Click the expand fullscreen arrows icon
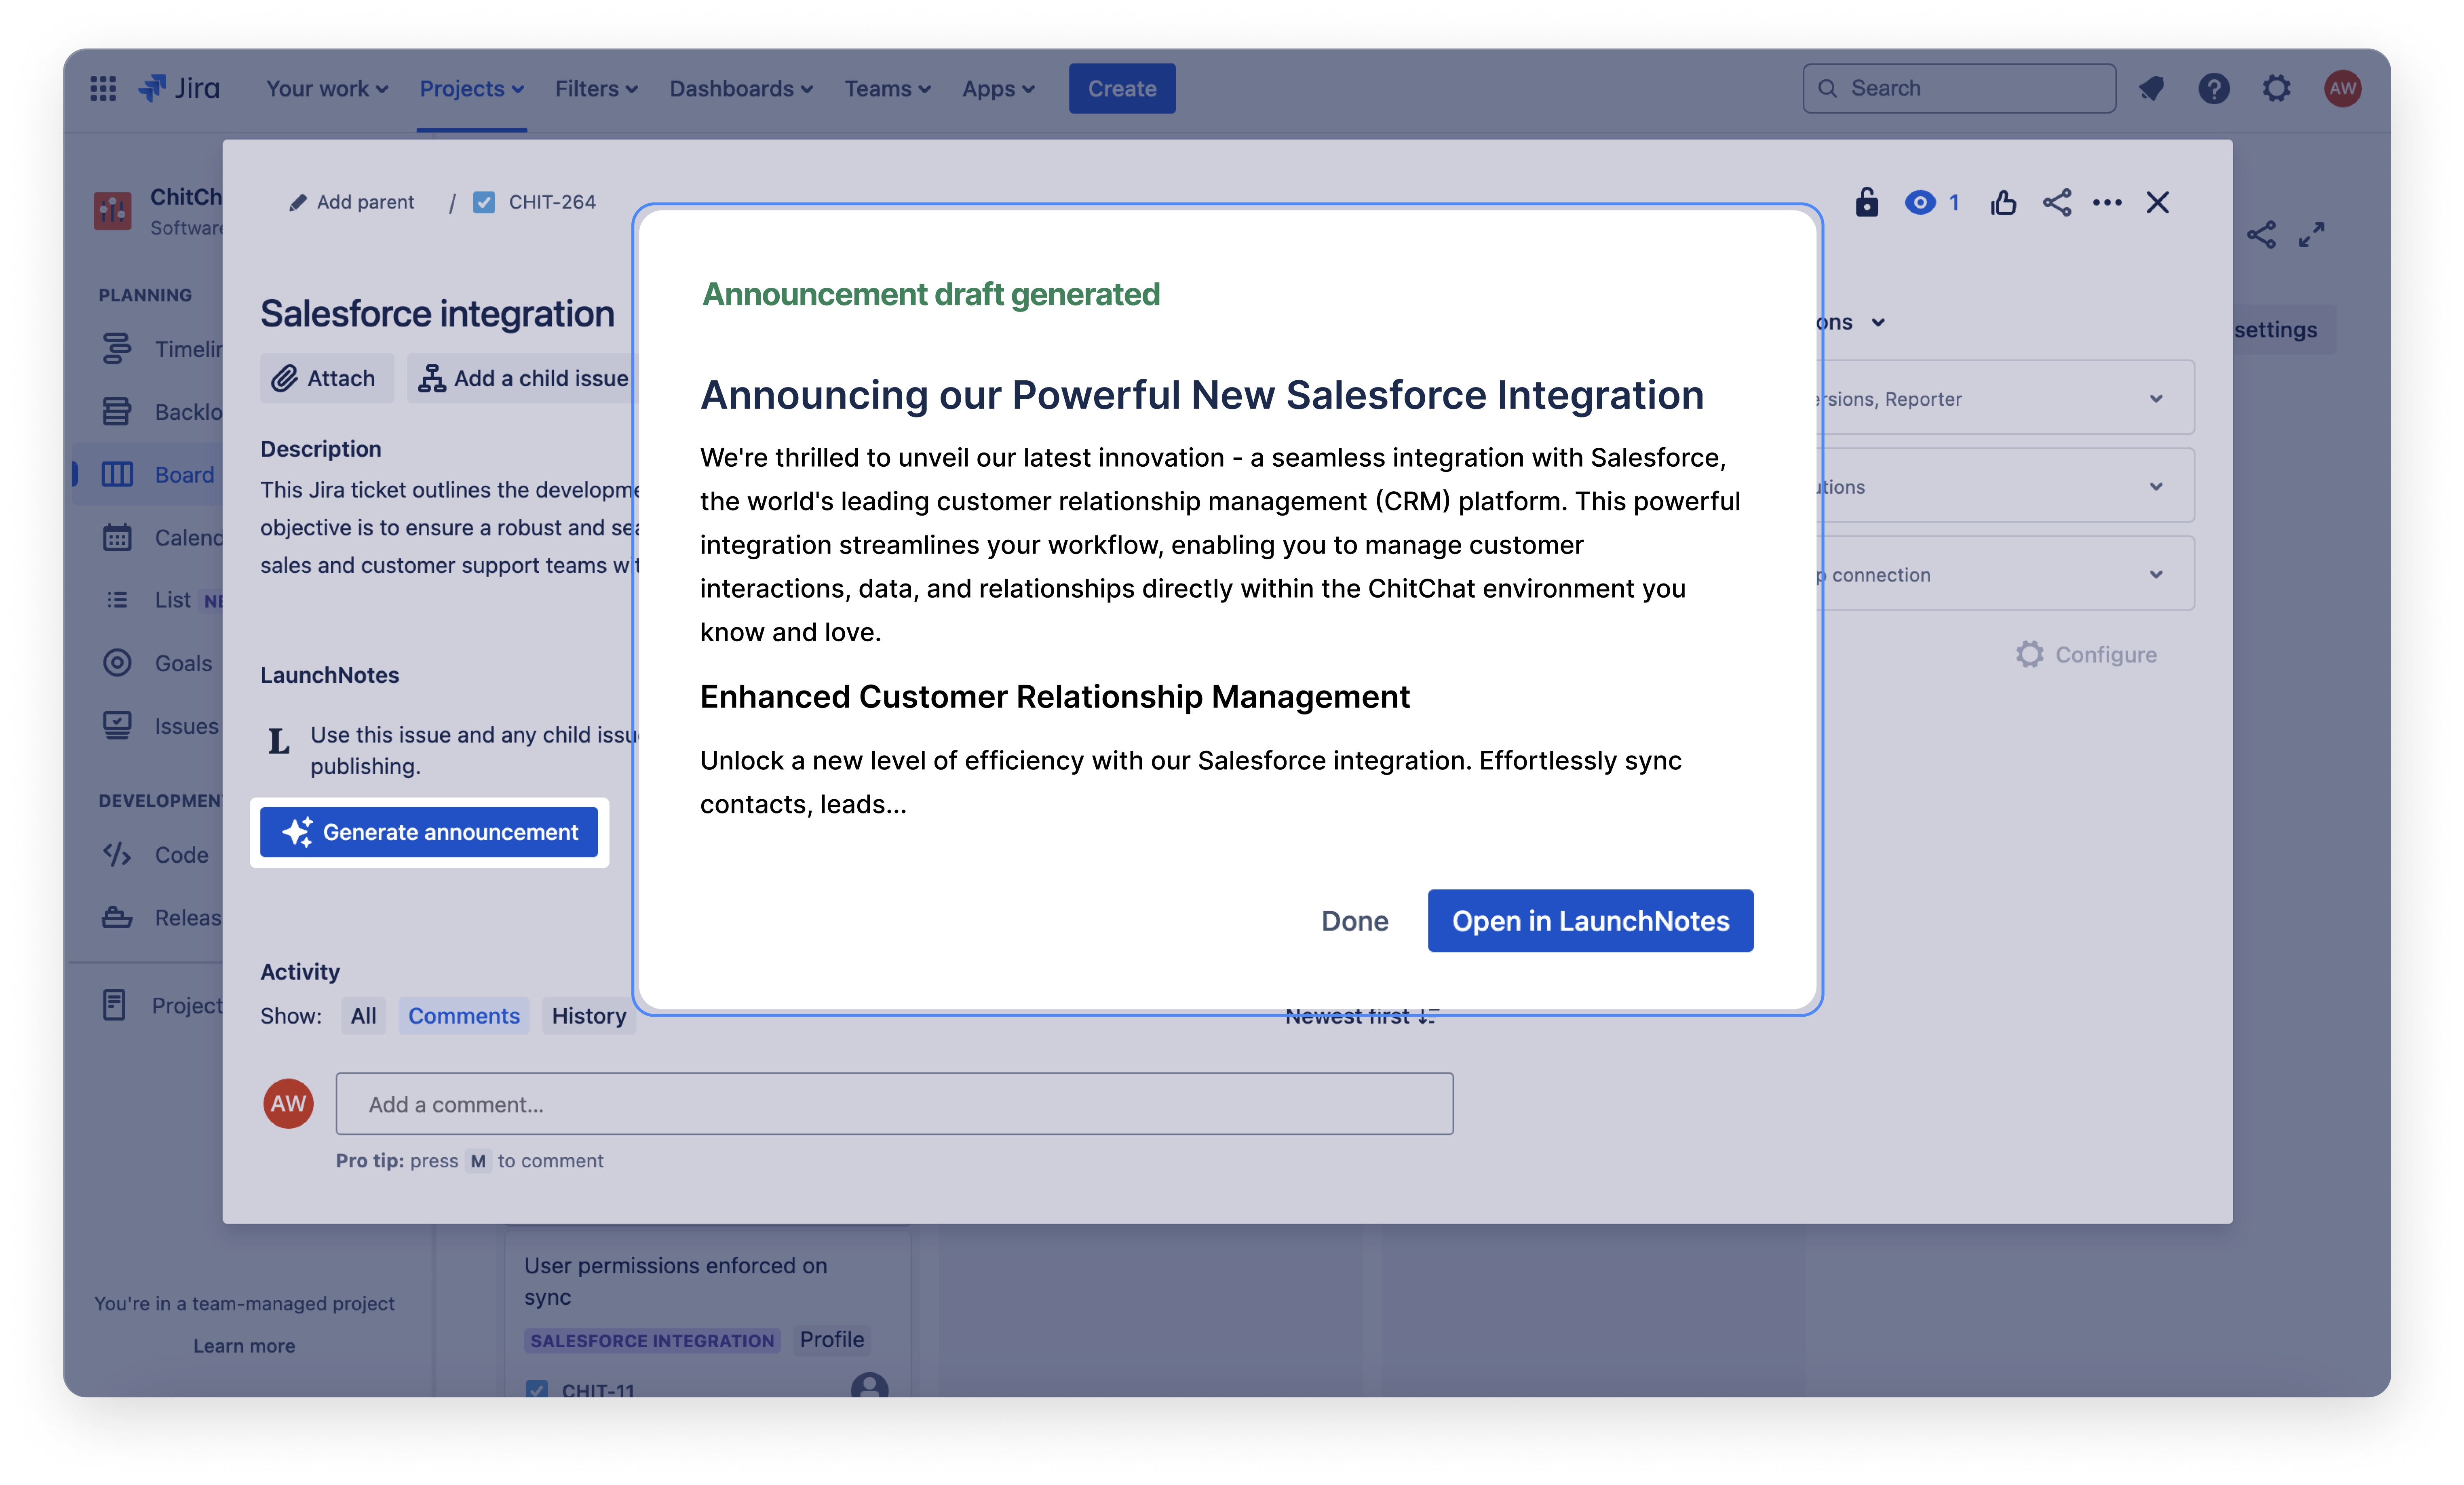 [2311, 235]
